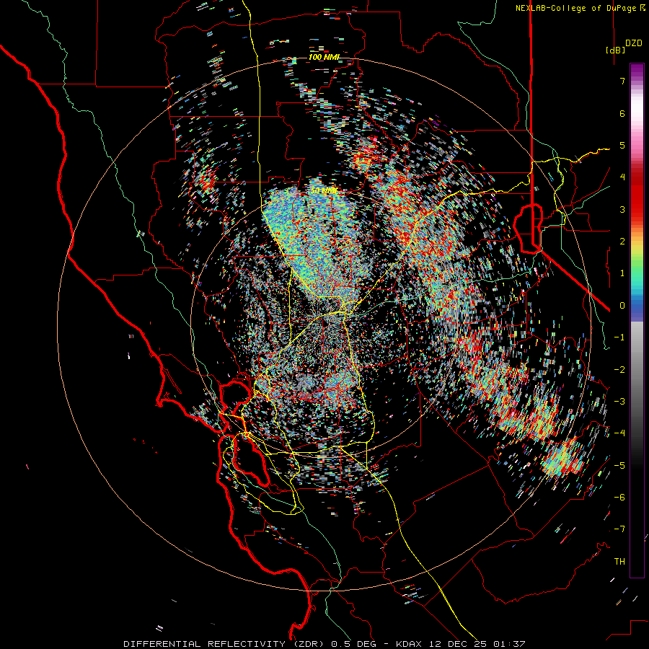Image resolution: width=649 pixels, height=649 pixels.
Task: Click the 0 value on the color scale
Action: (622, 306)
